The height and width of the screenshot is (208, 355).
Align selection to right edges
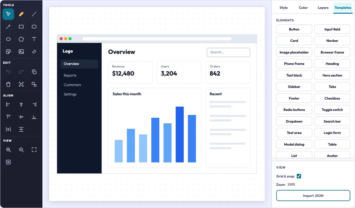click(x=34, y=105)
